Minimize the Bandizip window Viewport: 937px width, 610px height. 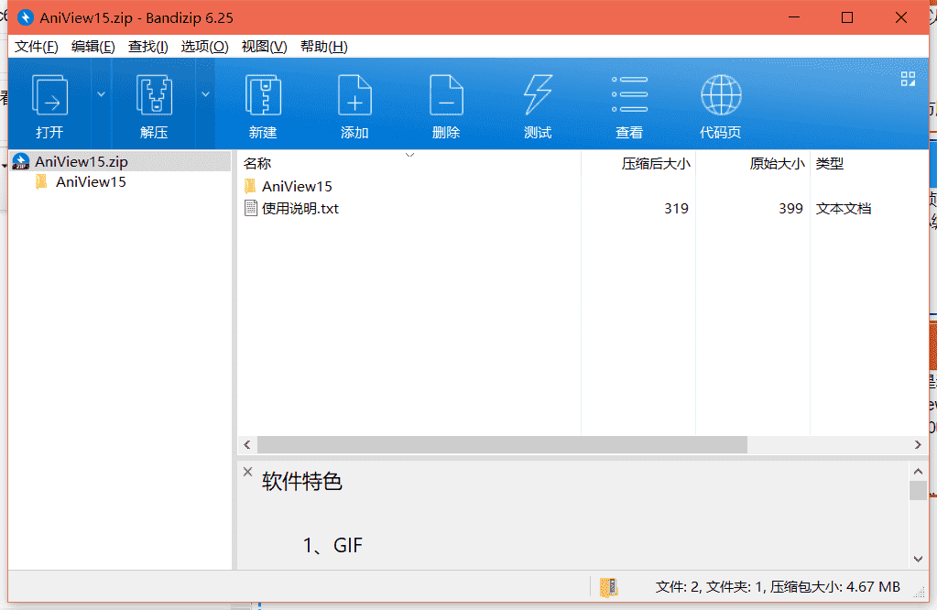(x=794, y=17)
